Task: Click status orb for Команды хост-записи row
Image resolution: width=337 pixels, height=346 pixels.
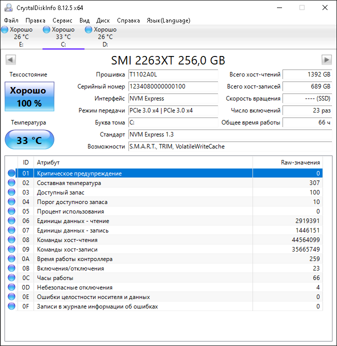Action: [11, 249]
